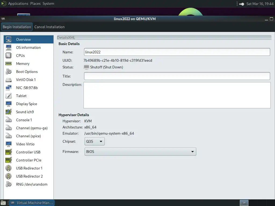Click the Channel (qemu-ga) device icon
The height and width of the screenshot is (206, 275).
coord(9,128)
